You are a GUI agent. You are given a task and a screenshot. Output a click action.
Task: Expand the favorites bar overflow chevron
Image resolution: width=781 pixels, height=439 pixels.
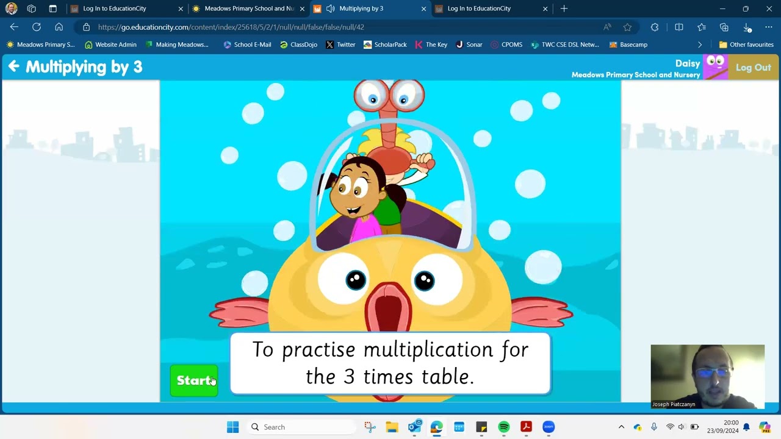pyautogui.click(x=700, y=45)
